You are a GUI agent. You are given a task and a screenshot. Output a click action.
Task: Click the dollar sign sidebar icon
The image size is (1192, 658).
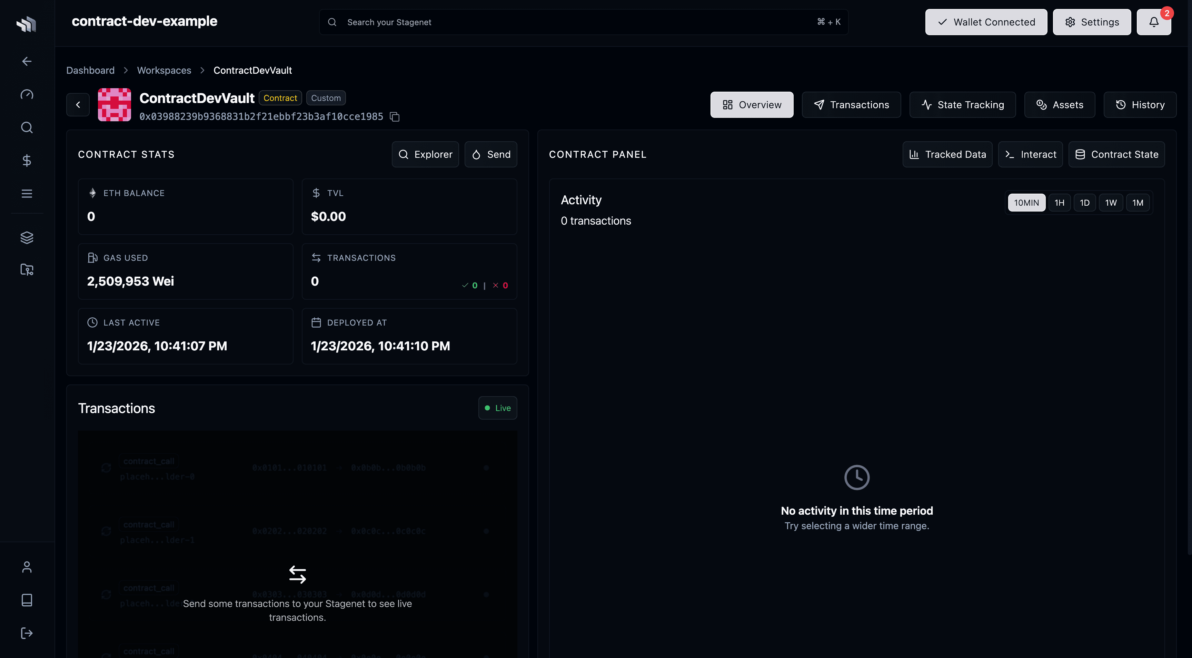pyautogui.click(x=27, y=160)
